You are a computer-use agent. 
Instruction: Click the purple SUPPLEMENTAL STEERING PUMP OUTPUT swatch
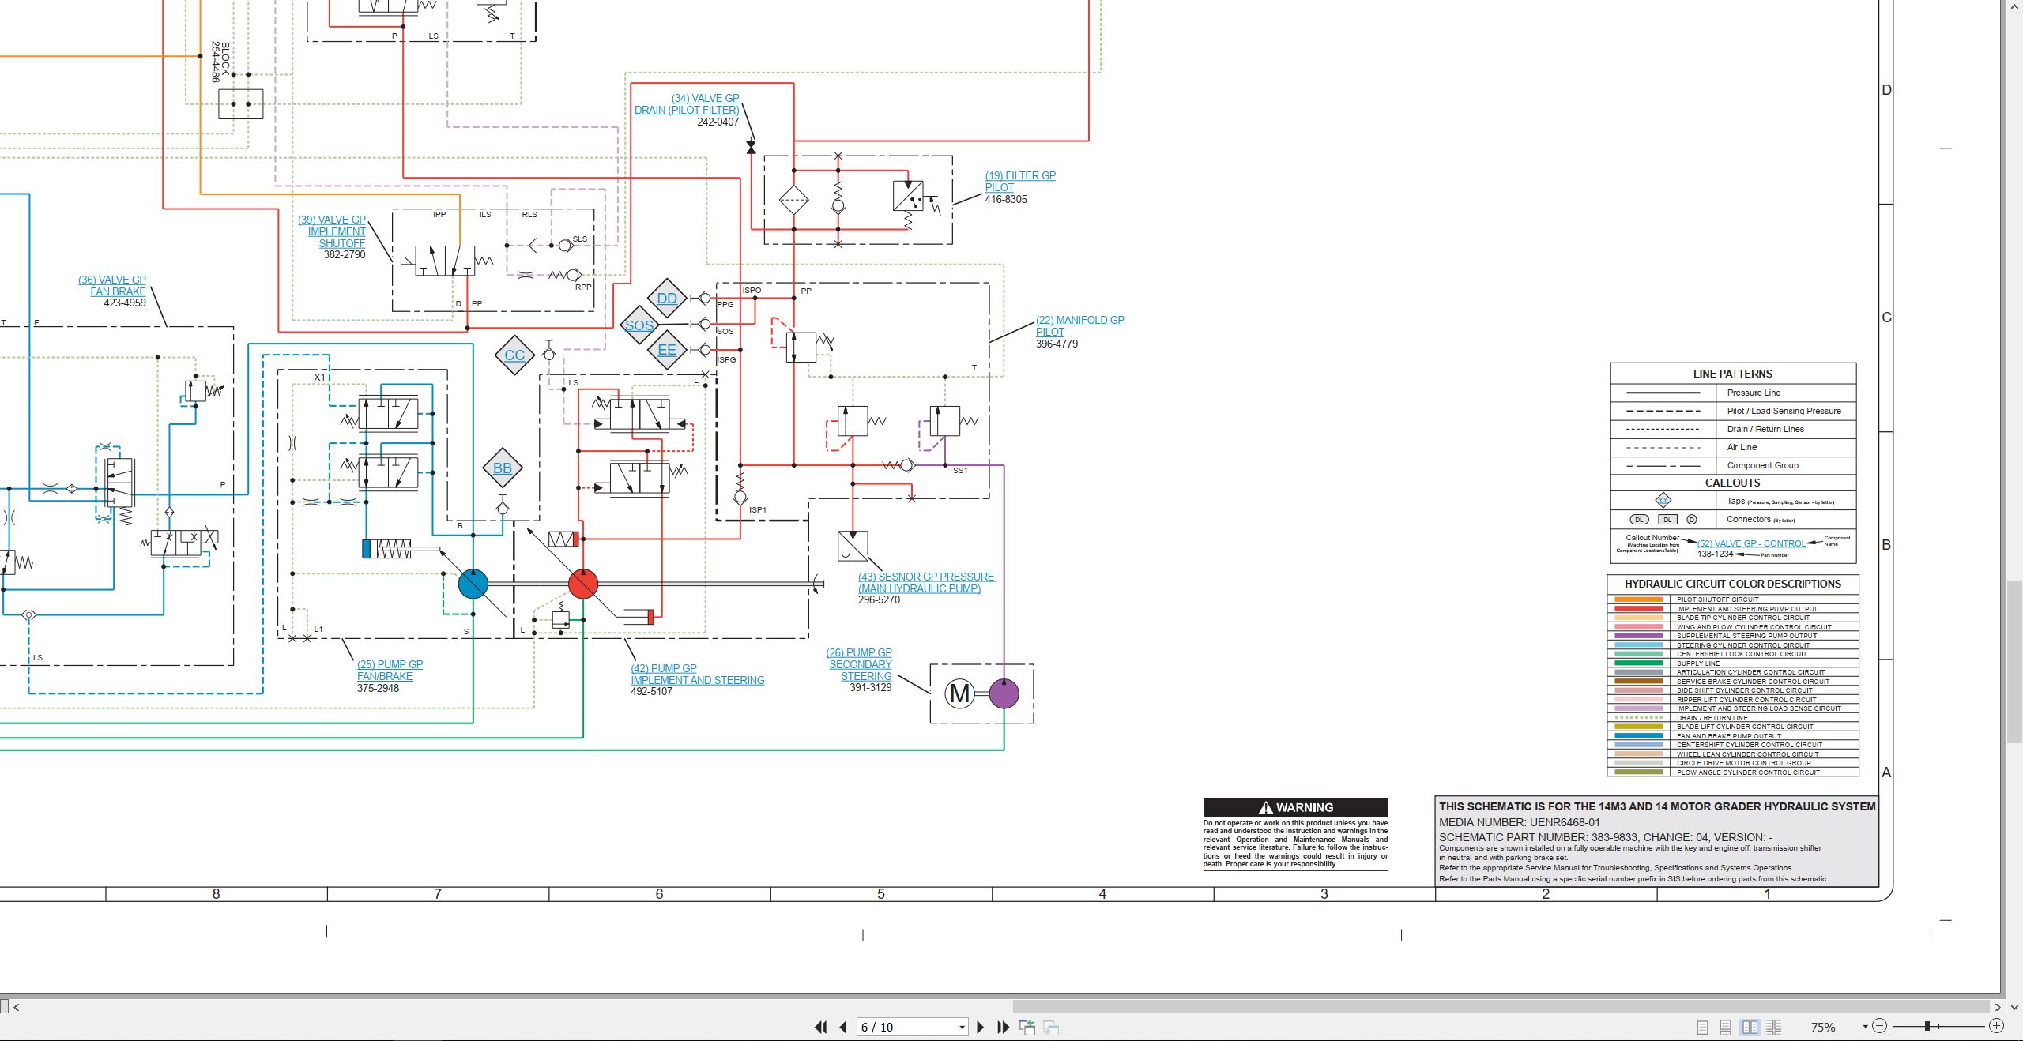click(x=1639, y=636)
